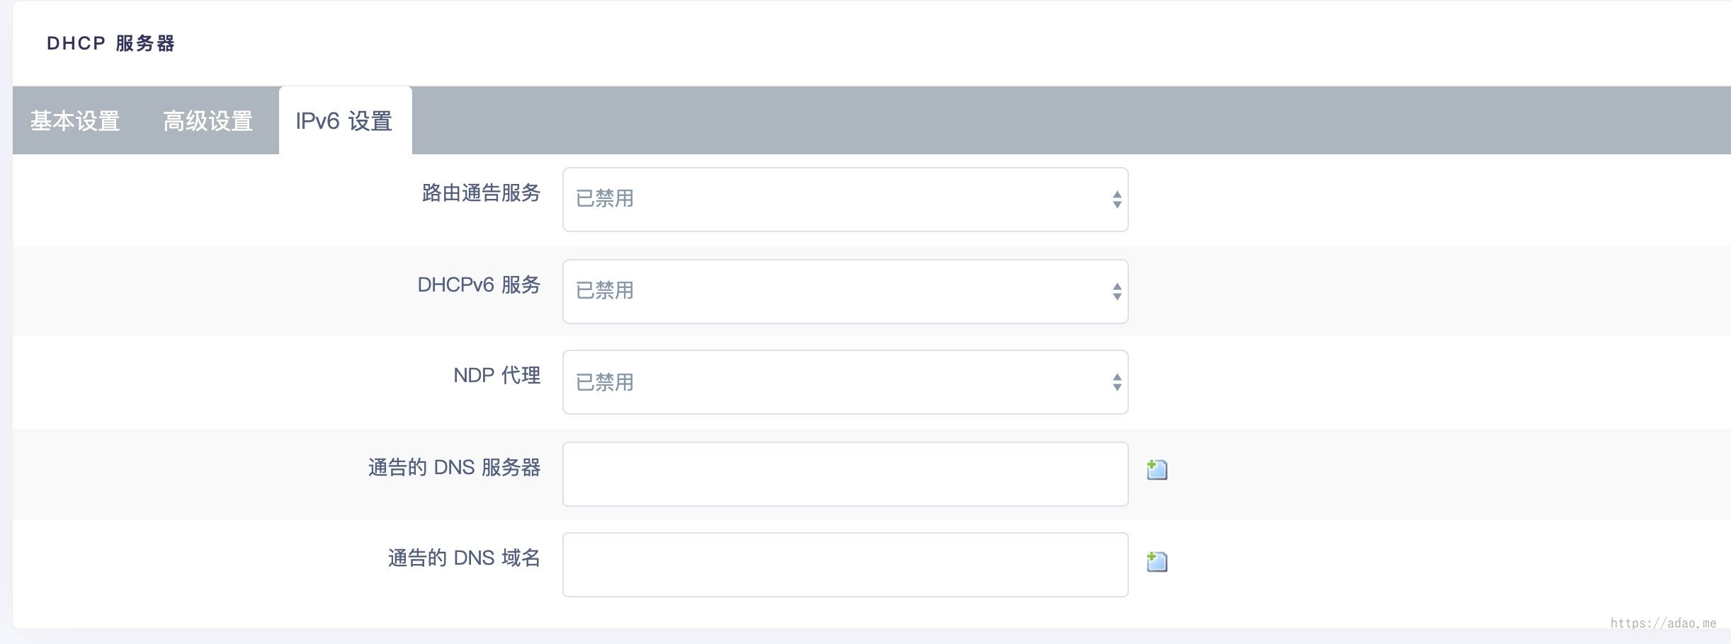
Task: Click the DHCPv6 服务 field label
Action: [479, 284]
